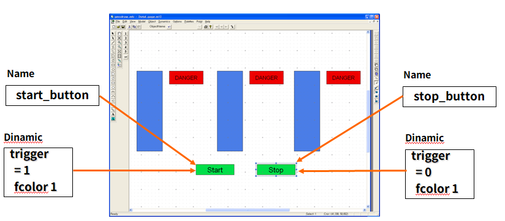Image resolution: width=505 pixels, height=221 pixels.
Task: Click the Print icon in the toolbar
Action: point(206,27)
